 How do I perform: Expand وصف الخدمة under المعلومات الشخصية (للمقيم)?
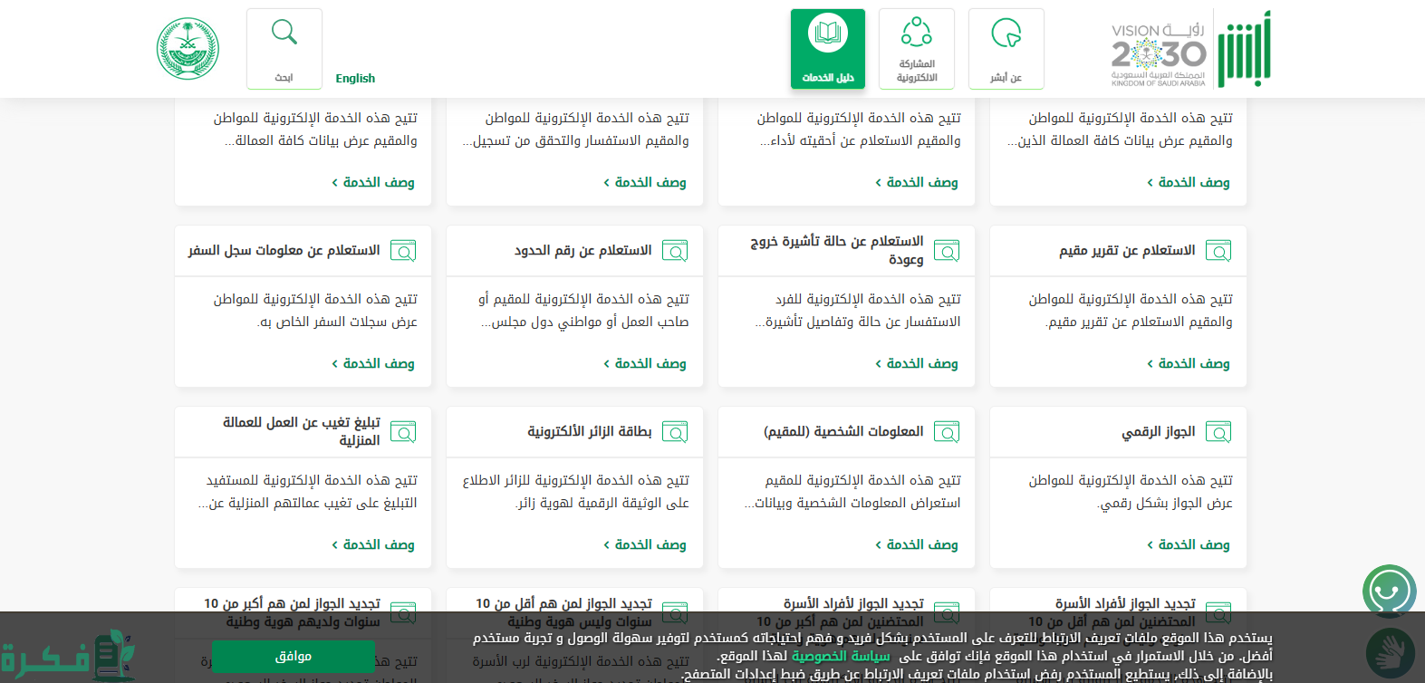917,544
